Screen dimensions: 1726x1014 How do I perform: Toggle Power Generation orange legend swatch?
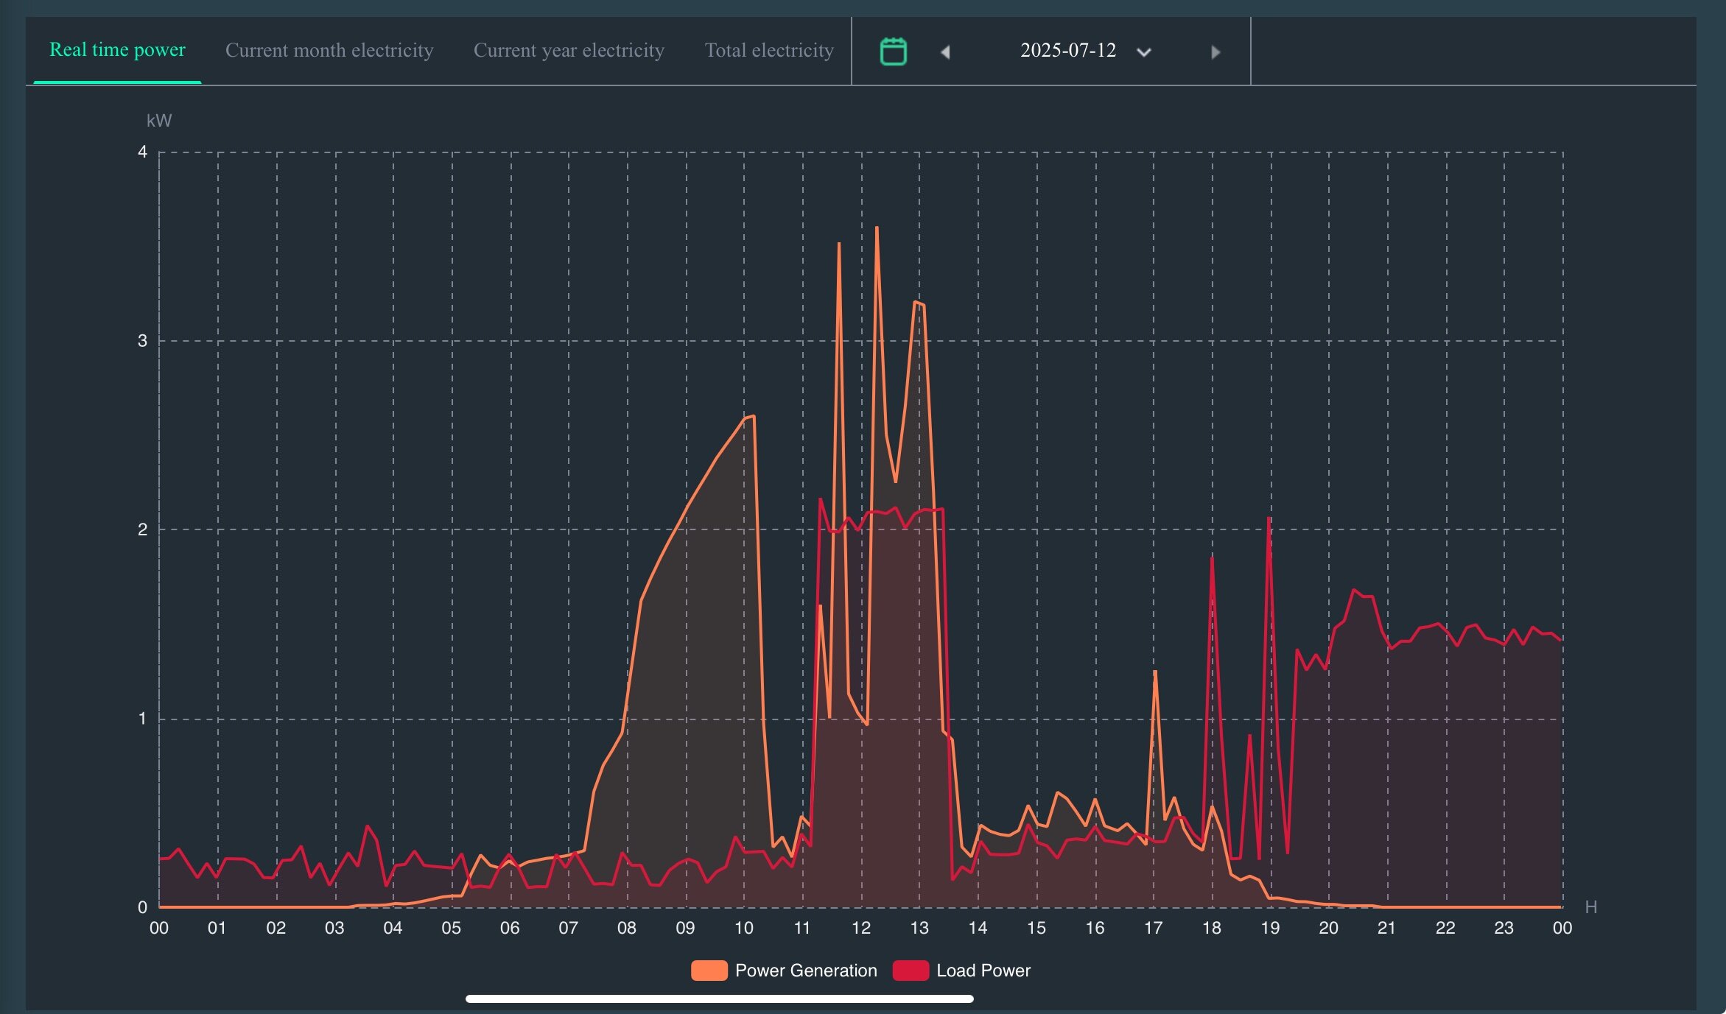point(709,971)
